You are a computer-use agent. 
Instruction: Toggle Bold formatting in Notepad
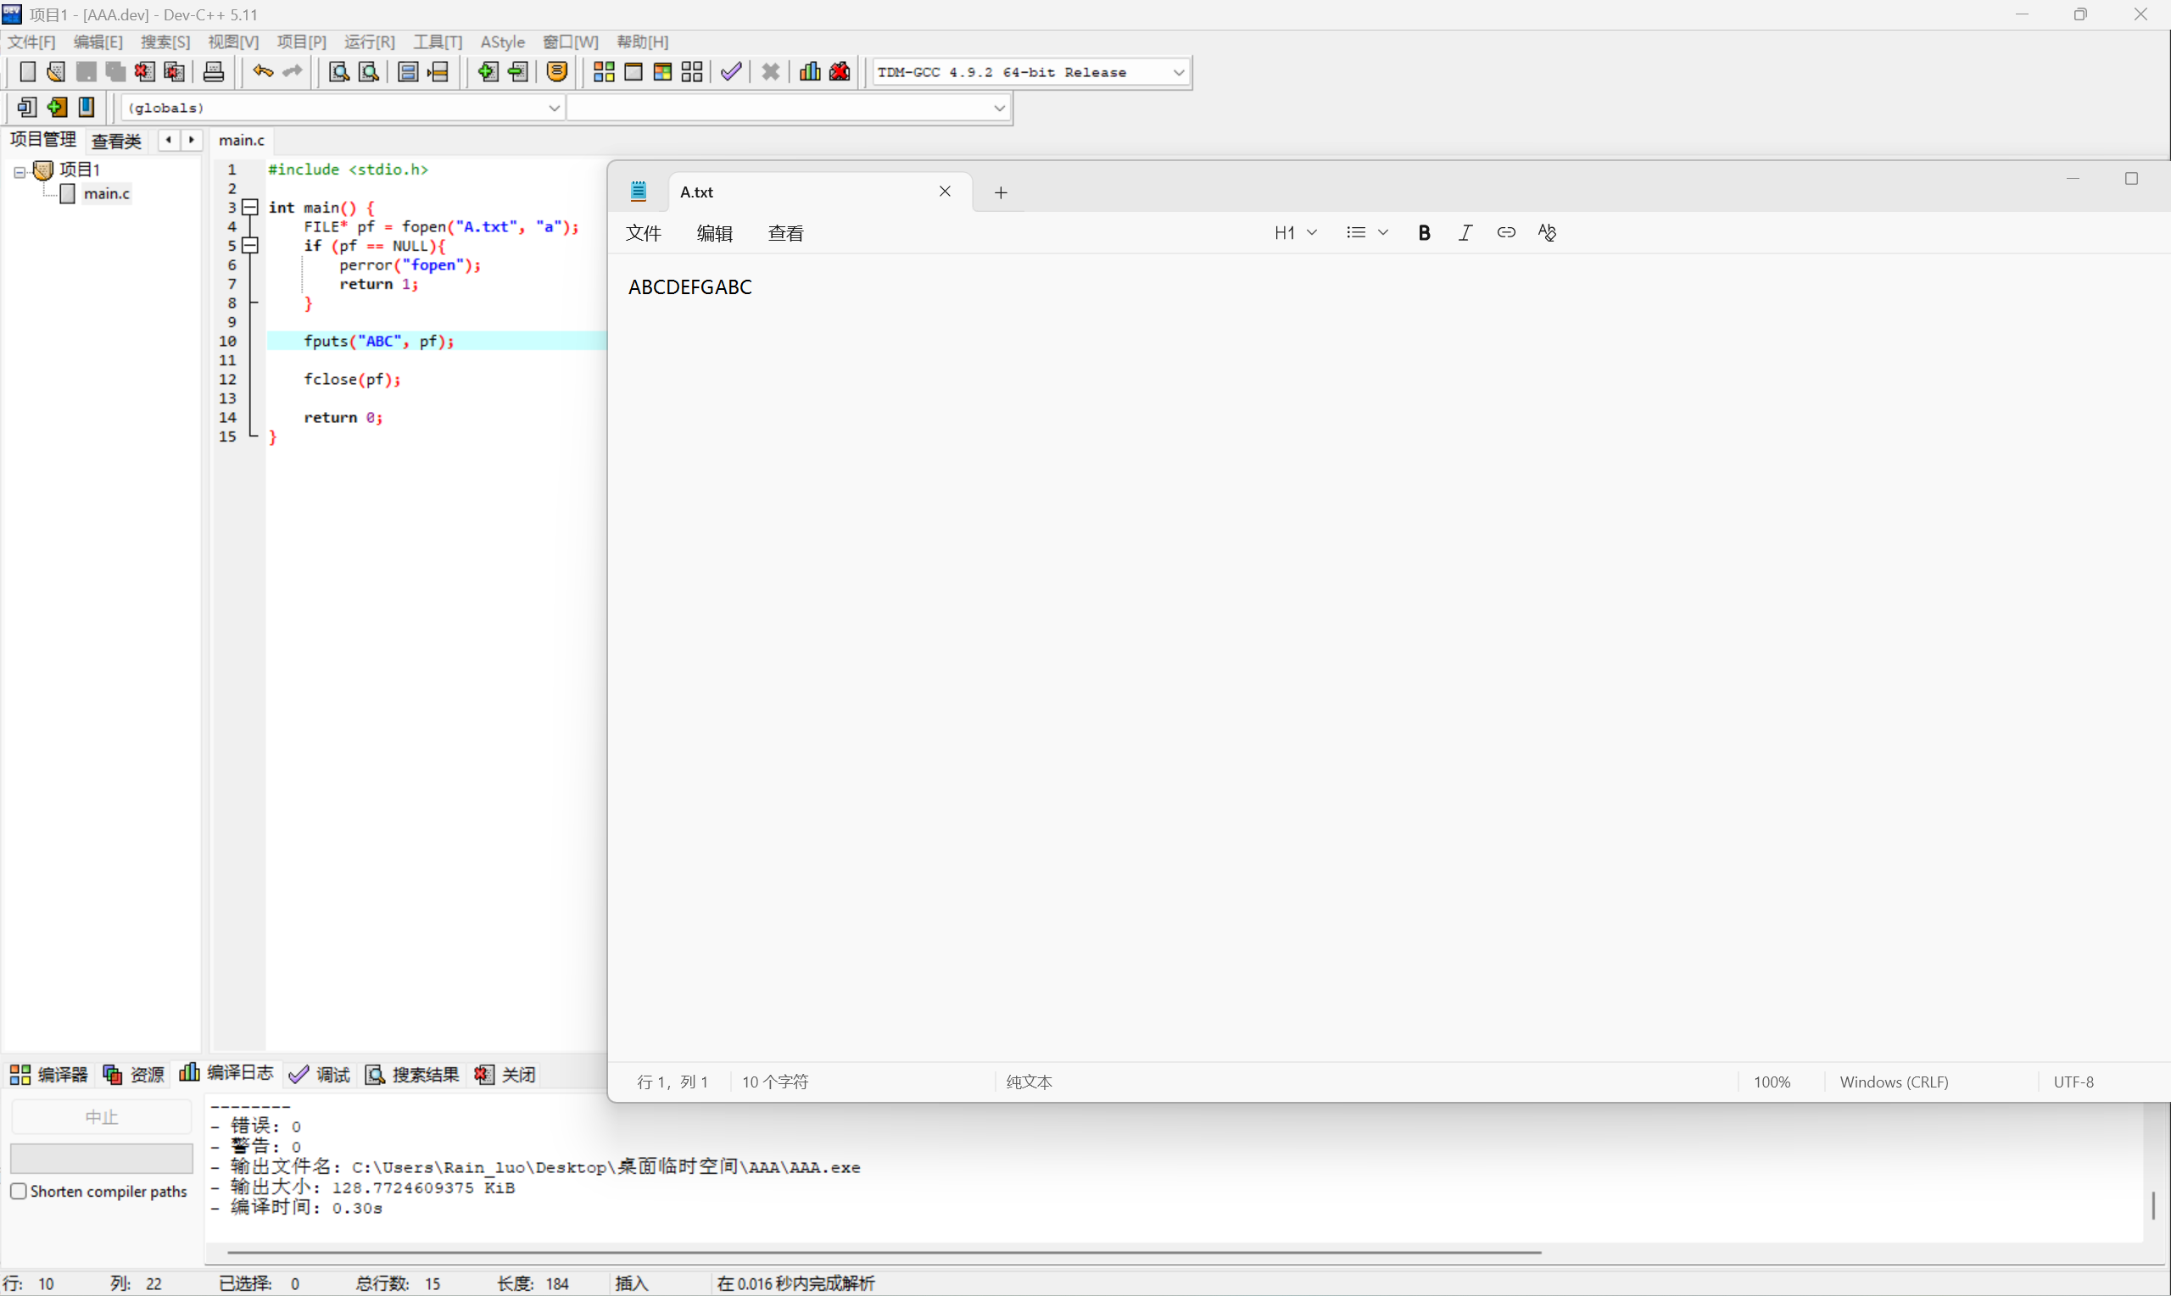1424,232
